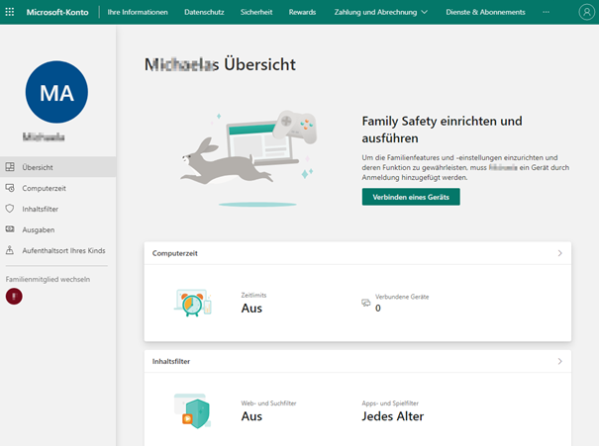Click the Inhaltsfilter shield icon in sidebar
Viewport: 599px width, 446px height.
tap(10, 209)
